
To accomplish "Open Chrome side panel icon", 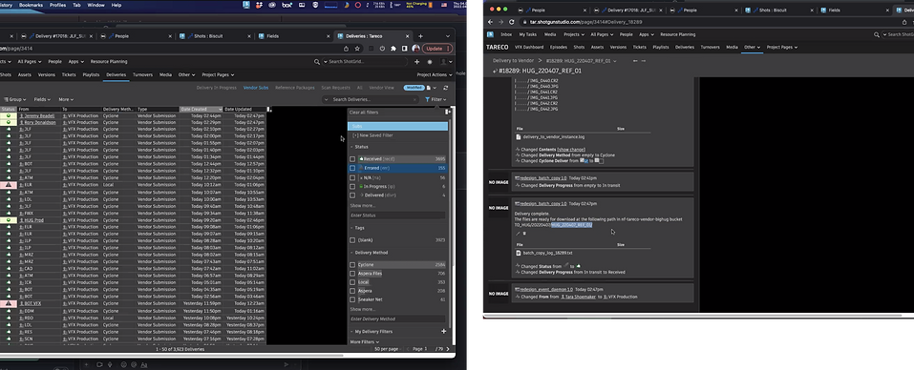I will [x=405, y=49].
